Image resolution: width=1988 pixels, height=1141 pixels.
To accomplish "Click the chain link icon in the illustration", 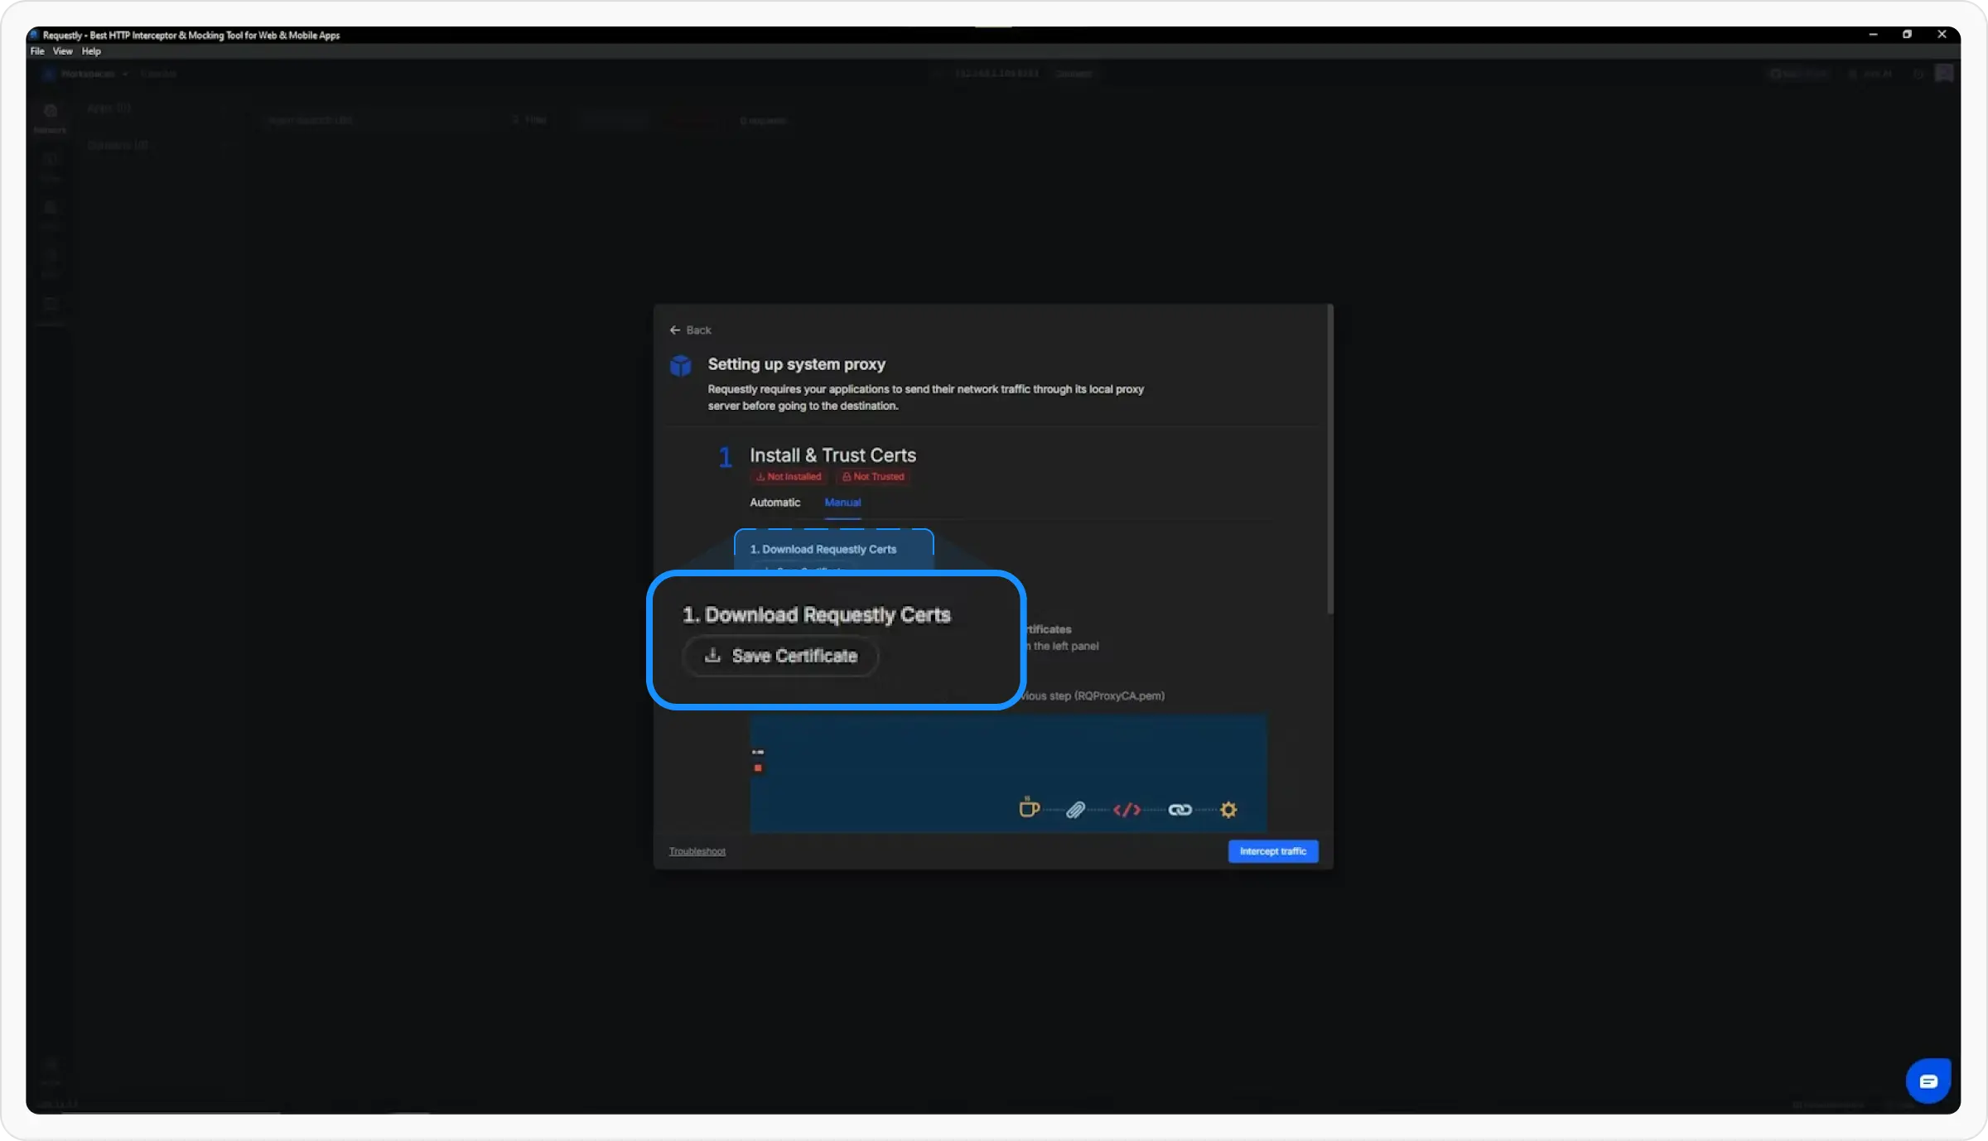I will (1180, 810).
